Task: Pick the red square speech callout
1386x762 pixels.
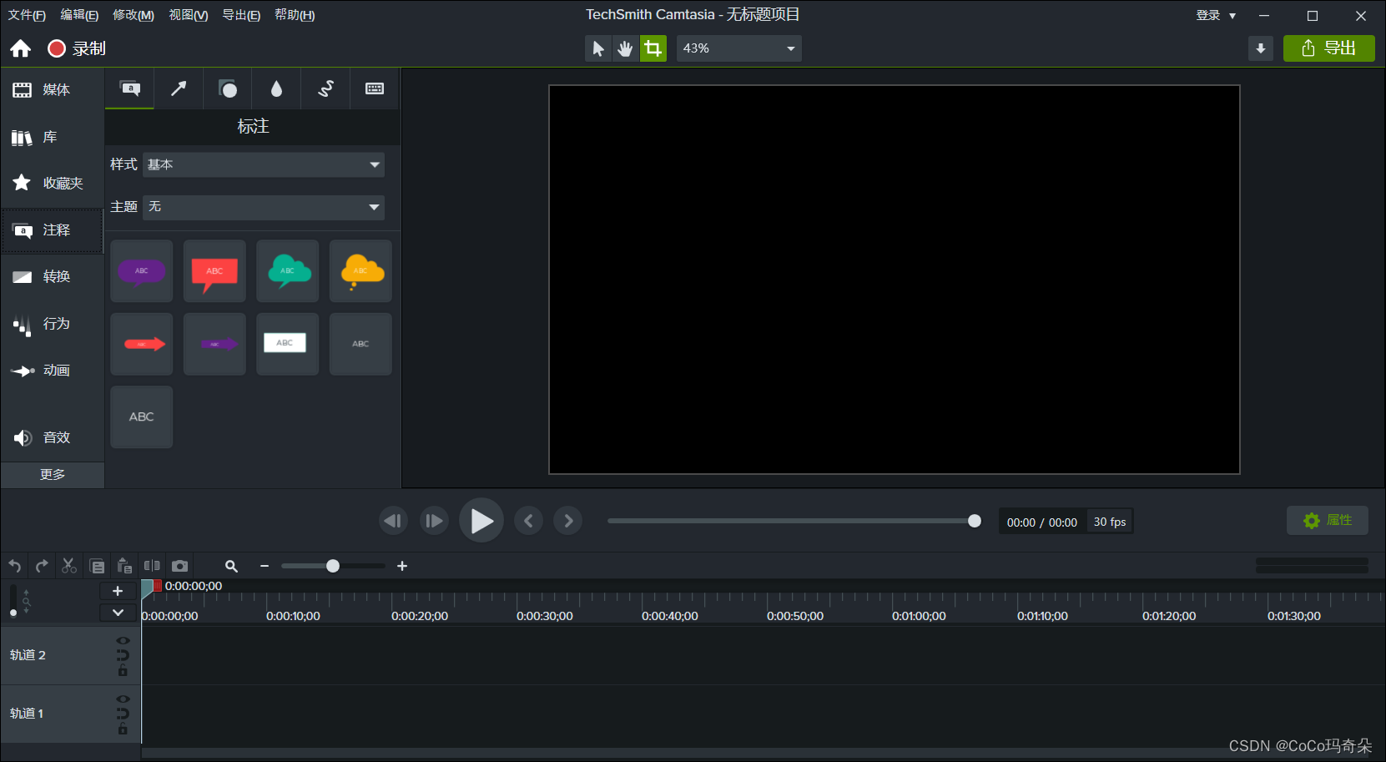Action: [x=214, y=271]
